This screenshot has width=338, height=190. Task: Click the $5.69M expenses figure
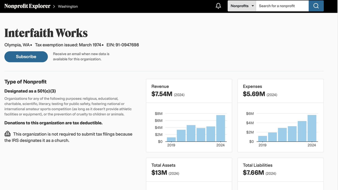pyautogui.click(x=254, y=94)
